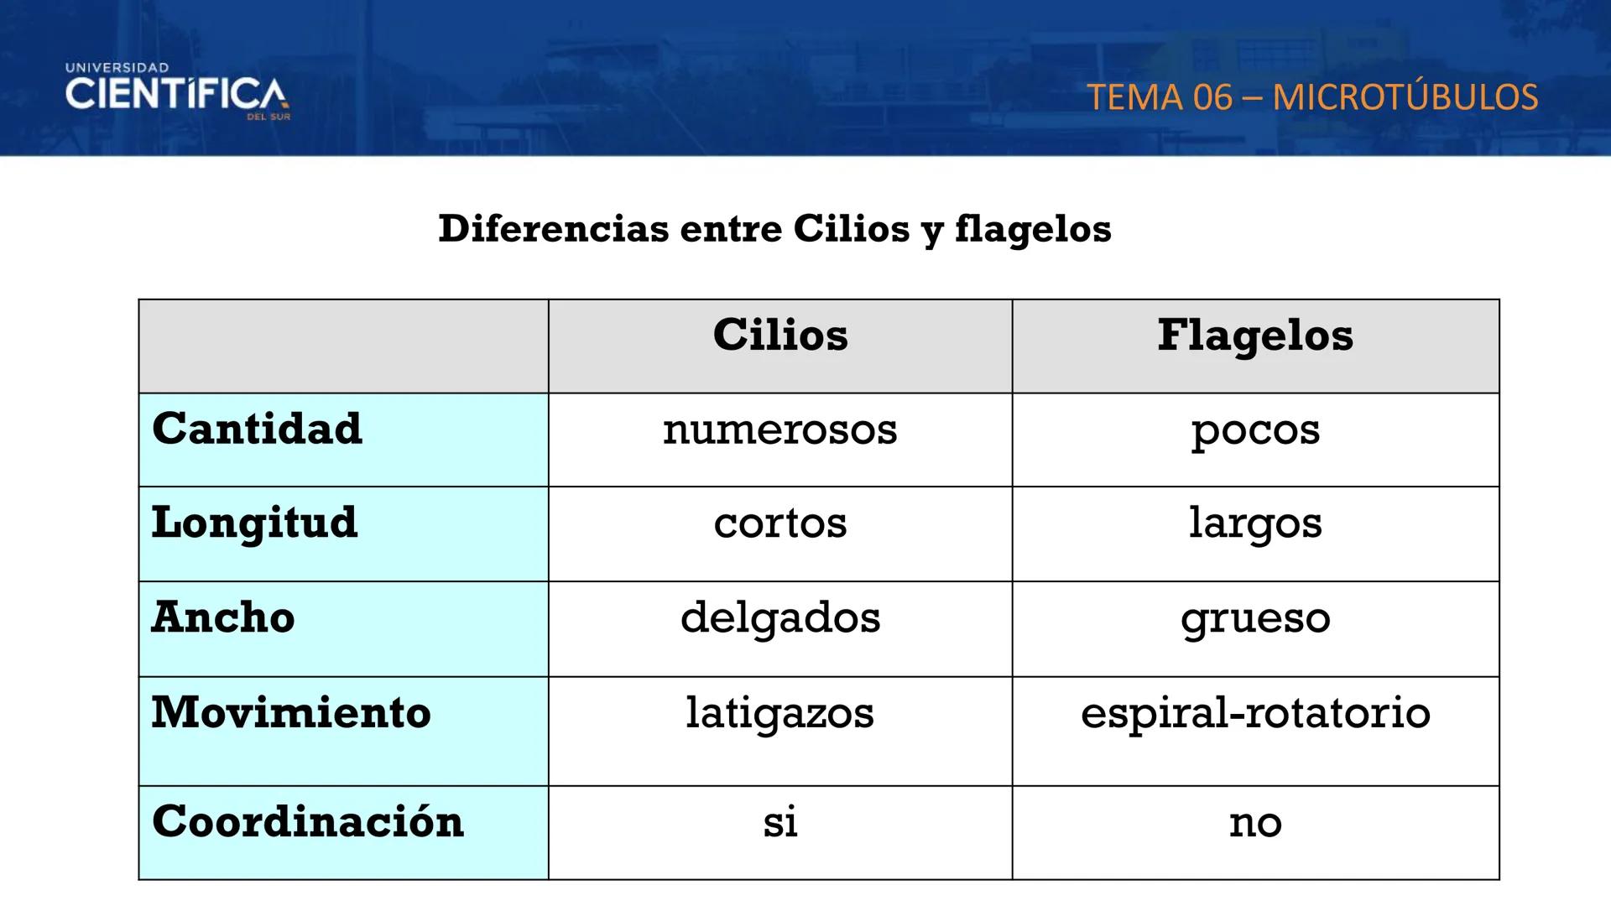This screenshot has width=1611, height=906.
Task: Select the 'grueso' table cell
Action: [1255, 620]
